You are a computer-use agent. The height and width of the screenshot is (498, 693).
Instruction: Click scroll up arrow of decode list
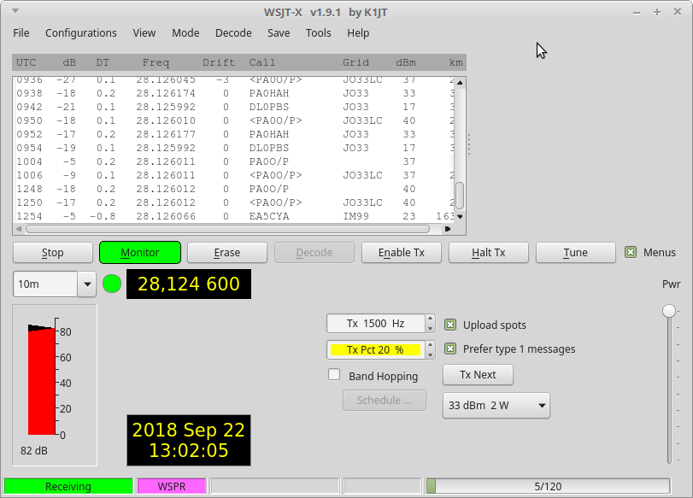[x=460, y=83]
